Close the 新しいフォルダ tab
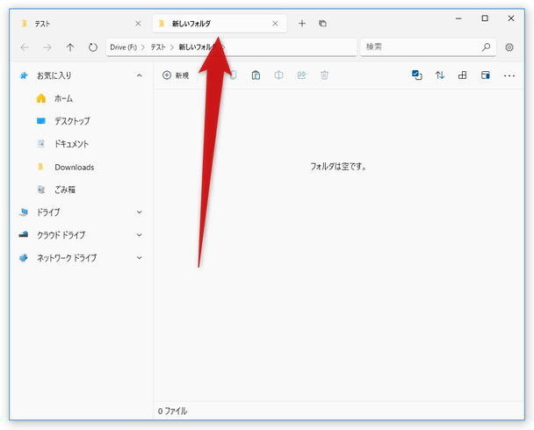The width and height of the screenshot is (534, 430). click(x=275, y=24)
